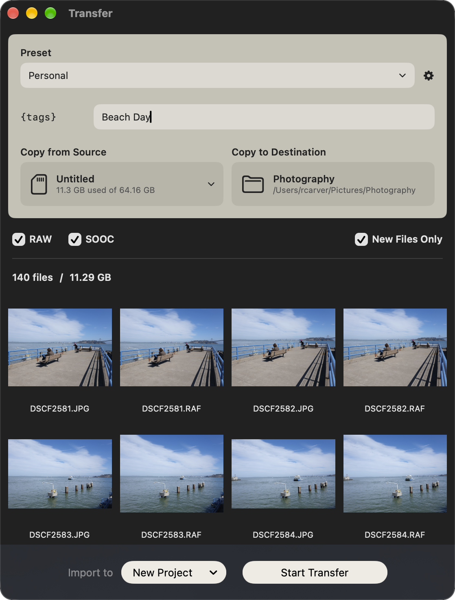Screen dimensions: 455x600
Task: Select the DSCF2581.RAF thumbnail
Action: 172,347
